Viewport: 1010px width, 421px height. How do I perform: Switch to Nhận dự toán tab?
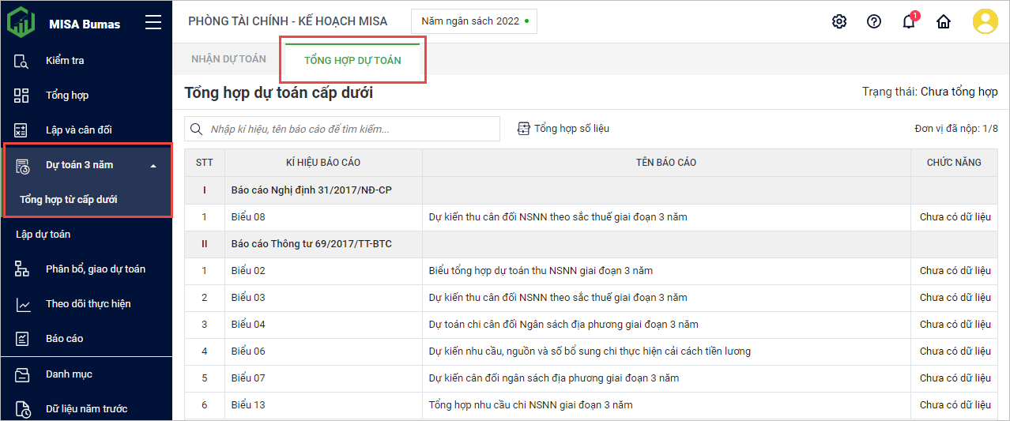(x=228, y=59)
